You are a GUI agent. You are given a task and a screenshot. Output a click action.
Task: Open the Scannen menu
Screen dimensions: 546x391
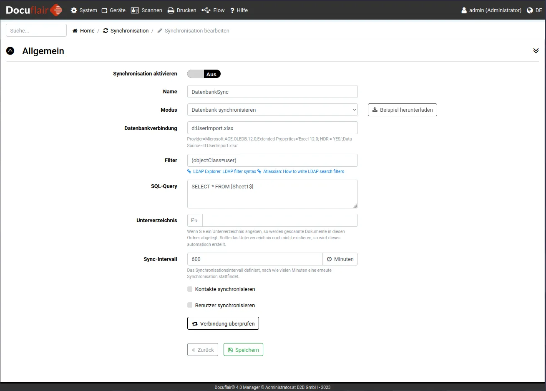(146, 10)
